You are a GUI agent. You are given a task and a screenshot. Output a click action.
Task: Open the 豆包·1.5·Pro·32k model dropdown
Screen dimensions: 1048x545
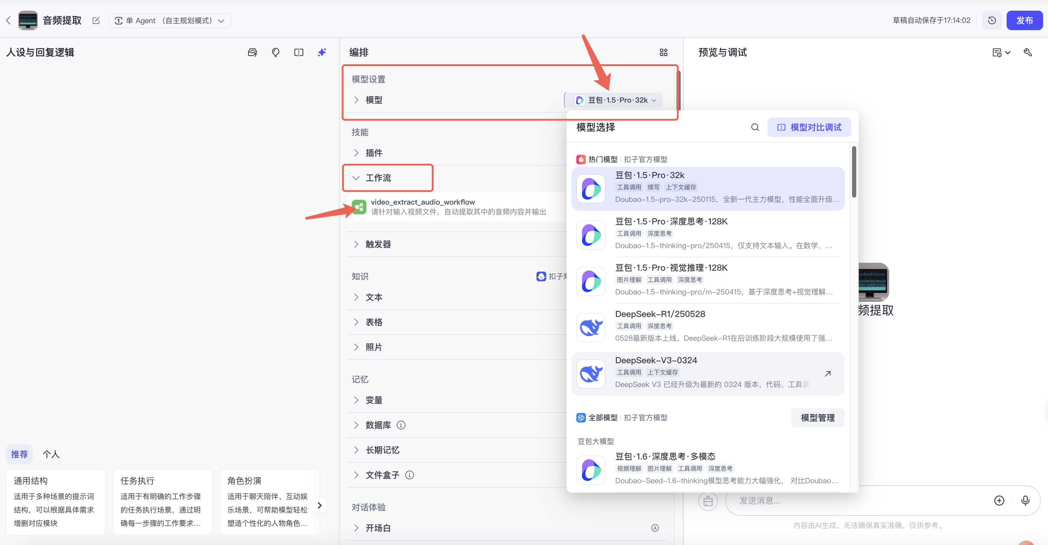615,100
